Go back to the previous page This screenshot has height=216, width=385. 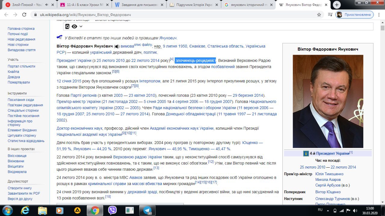point(6,15)
